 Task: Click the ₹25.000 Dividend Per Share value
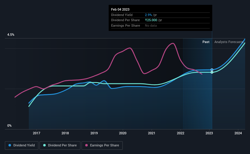[x=151, y=20]
